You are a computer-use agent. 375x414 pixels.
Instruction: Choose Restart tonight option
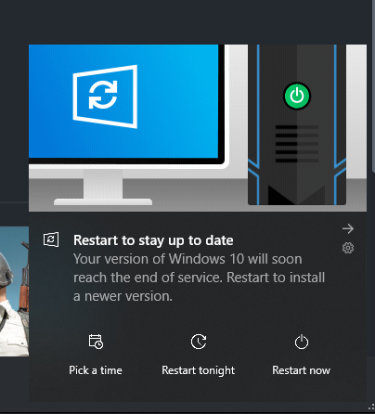coord(199,356)
